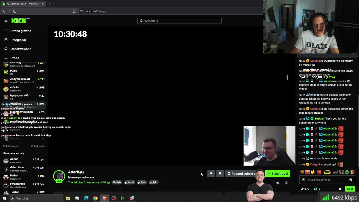Open the lapajaguara93 channel in sidebar

point(24,97)
